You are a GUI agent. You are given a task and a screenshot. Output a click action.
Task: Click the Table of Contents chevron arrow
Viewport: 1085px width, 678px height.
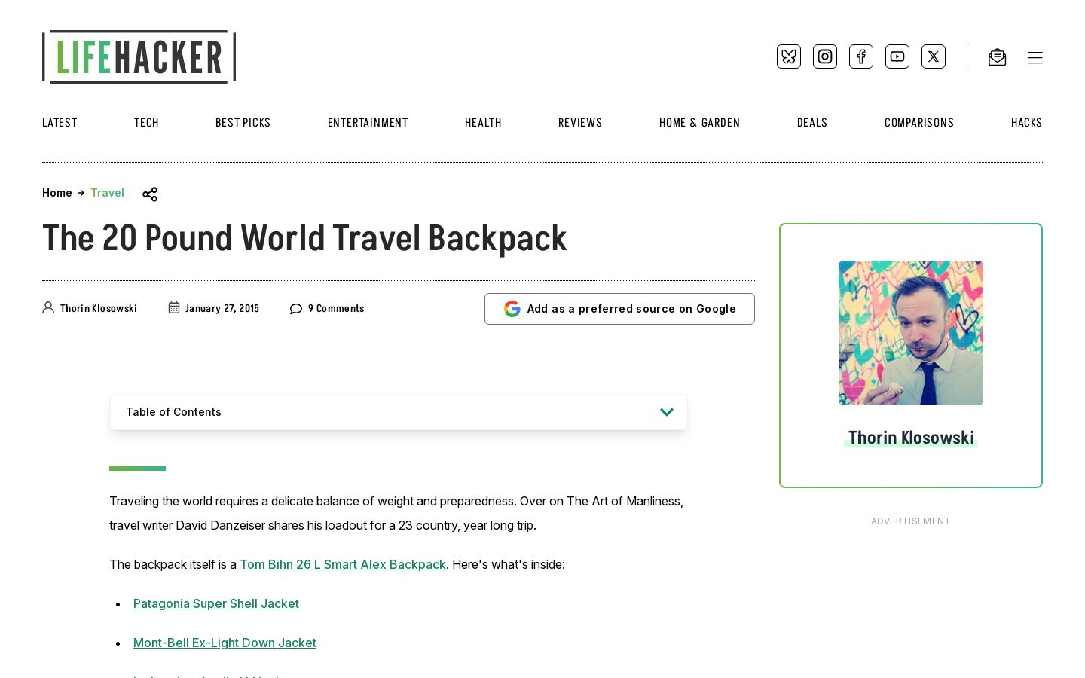point(667,412)
